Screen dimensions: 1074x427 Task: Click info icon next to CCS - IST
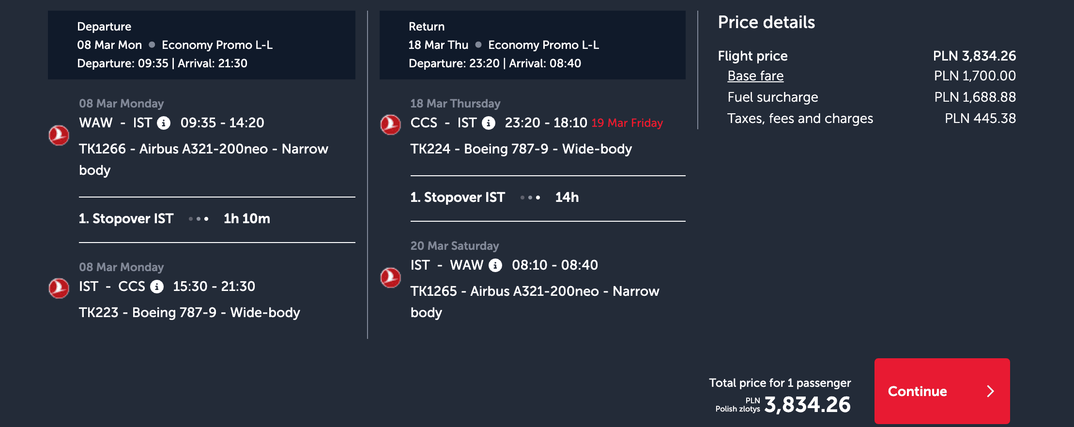point(489,123)
